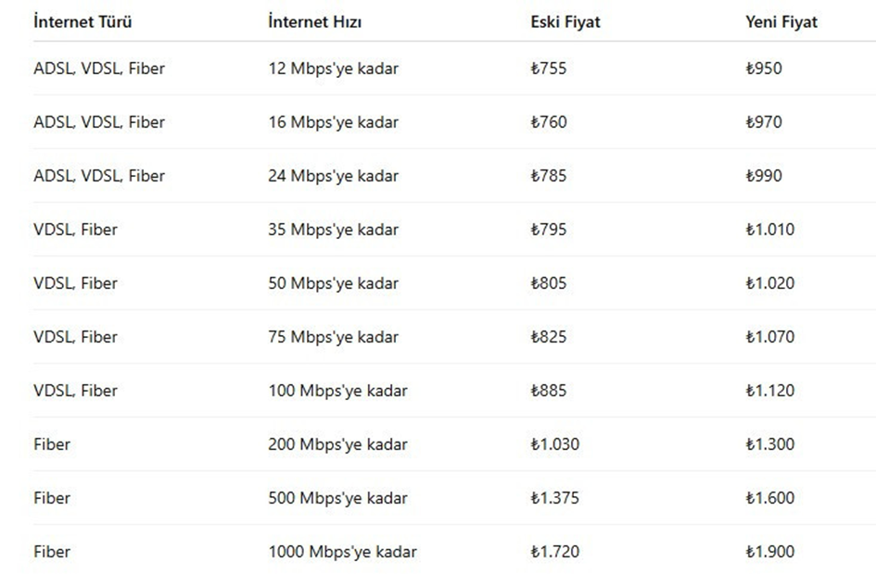Click the İnternet Türü column header
876x574 pixels.
point(83,22)
